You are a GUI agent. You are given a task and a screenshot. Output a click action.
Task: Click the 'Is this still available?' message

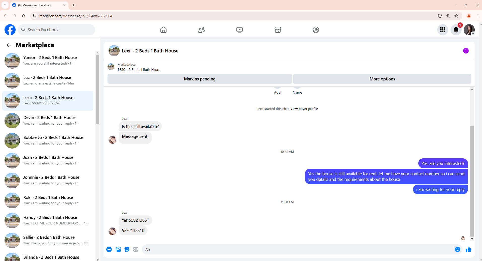[x=140, y=126]
